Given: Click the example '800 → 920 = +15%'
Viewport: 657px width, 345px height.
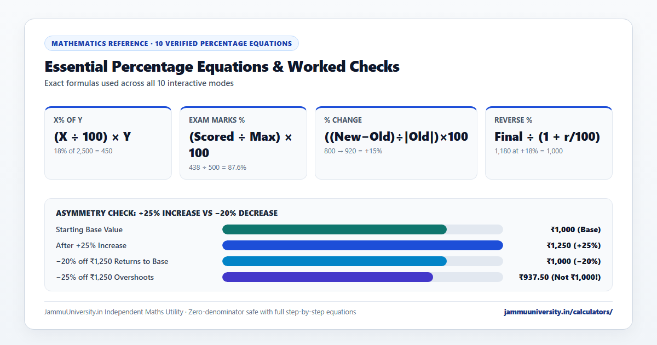Looking at the screenshot, I should pos(353,151).
